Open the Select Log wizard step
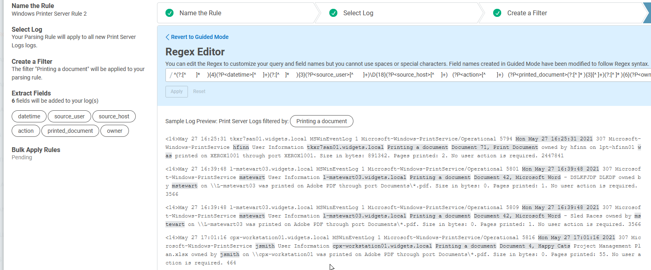The image size is (651, 270). point(358,13)
